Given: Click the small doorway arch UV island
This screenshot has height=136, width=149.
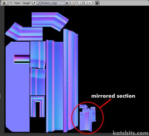Looking at the screenshot, I should 38,106.
